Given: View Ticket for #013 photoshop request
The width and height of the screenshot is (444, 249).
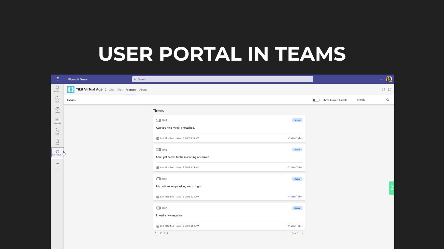Looking at the screenshot, I should (295, 138).
